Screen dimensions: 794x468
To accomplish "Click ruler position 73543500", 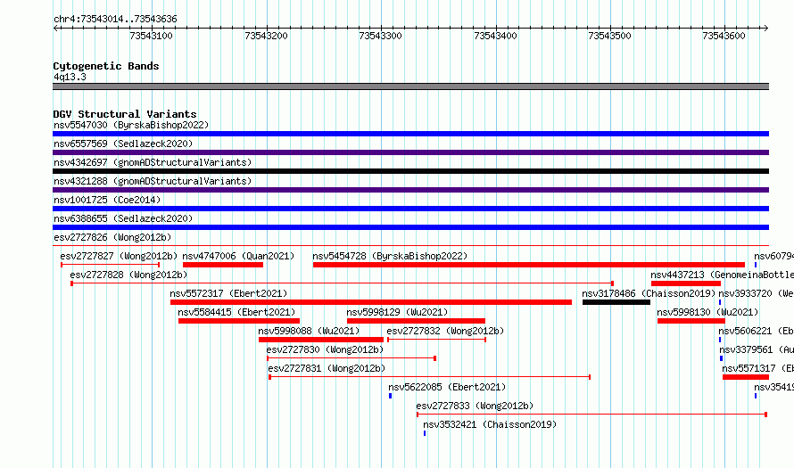I will tap(609, 36).
